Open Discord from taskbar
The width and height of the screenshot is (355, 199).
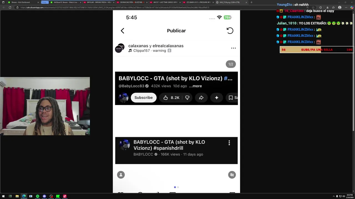point(44,196)
